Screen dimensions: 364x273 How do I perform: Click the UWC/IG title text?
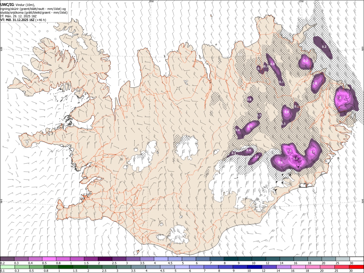coord(7,5)
